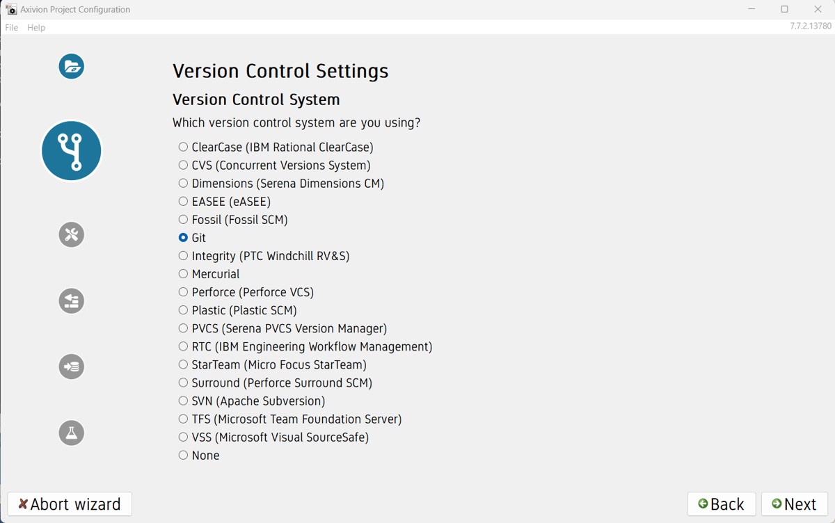Open the tools wrench step icon
The height and width of the screenshot is (523, 835).
[x=72, y=234]
